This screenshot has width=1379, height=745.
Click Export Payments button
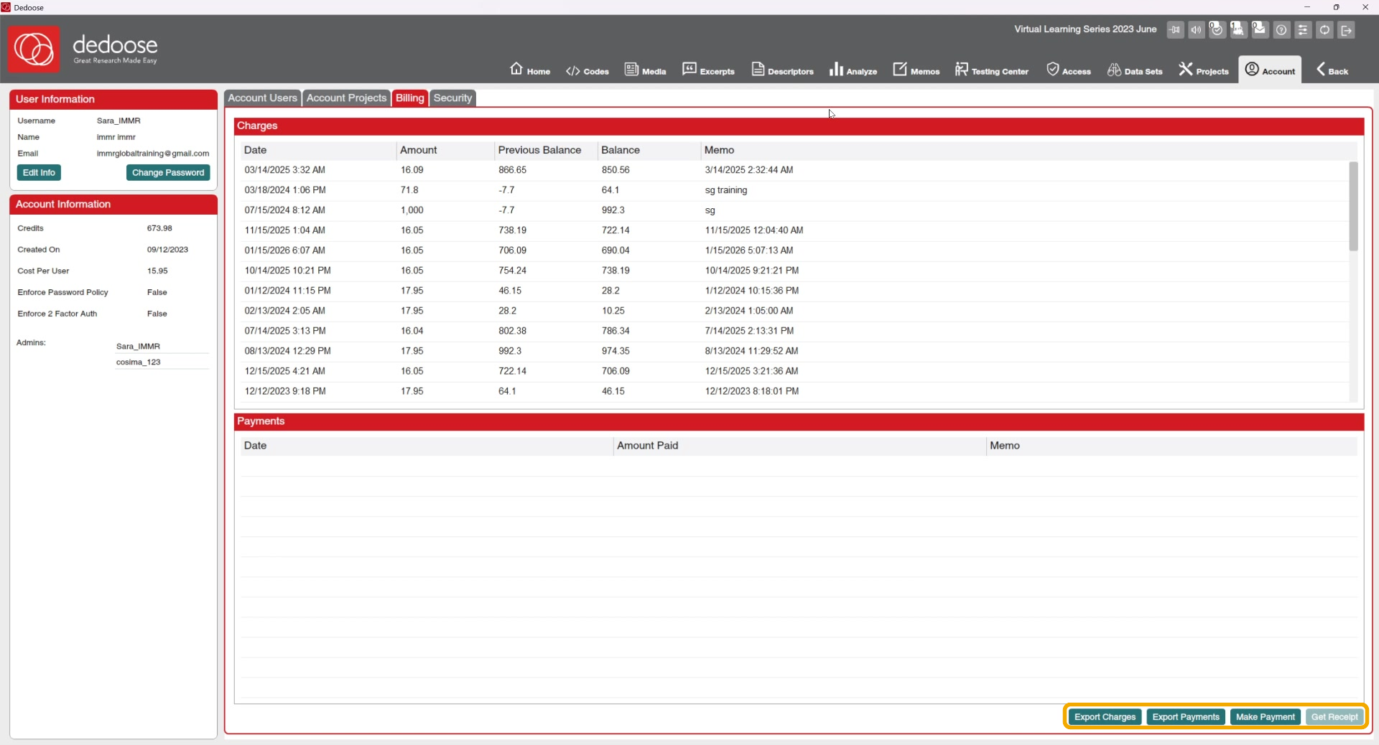(x=1186, y=717)
